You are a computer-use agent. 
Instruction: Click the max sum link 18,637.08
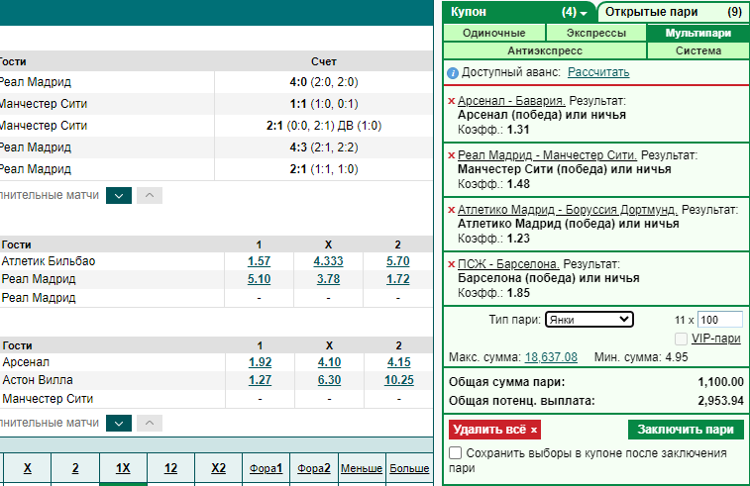tap(551, 357)
